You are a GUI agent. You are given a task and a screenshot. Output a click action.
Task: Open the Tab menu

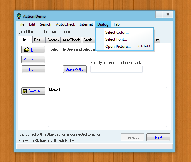click(116, 24)
